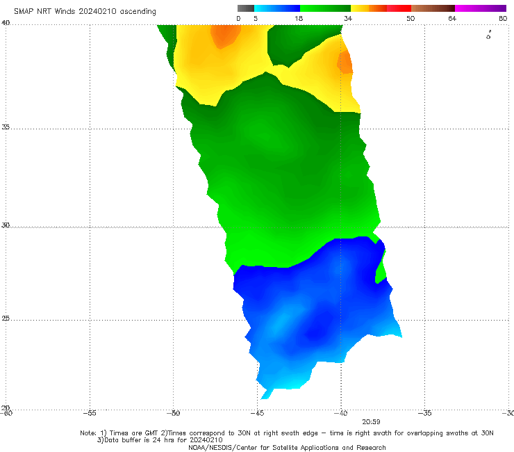Click the note line starting "Note: 1) Times are GMT"
This screenshot has height=452, width=514.
286,433
